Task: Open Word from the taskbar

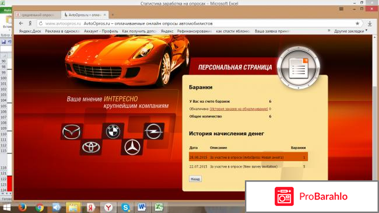Action: coord(142,207)
